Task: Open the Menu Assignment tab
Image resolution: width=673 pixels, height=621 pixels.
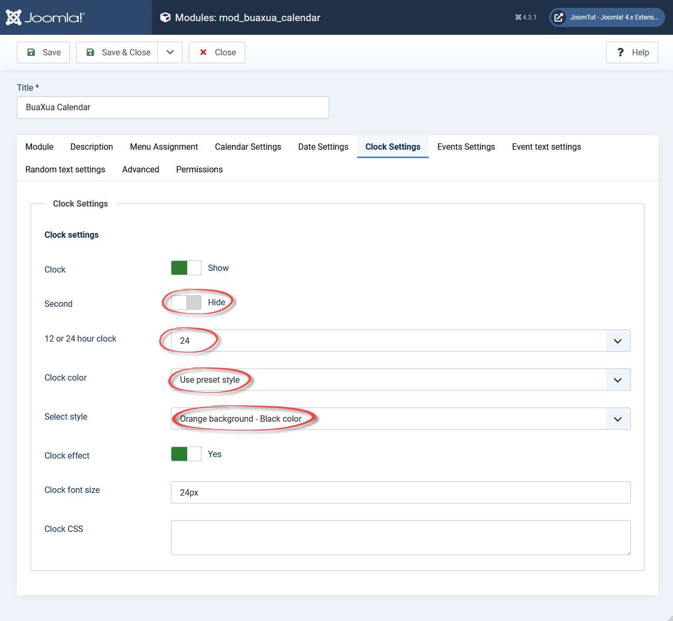Action: pyautogui.click(x=164, y=147)
